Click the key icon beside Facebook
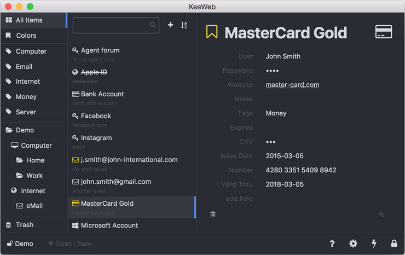Screen dimensions: 405x255 75,116
